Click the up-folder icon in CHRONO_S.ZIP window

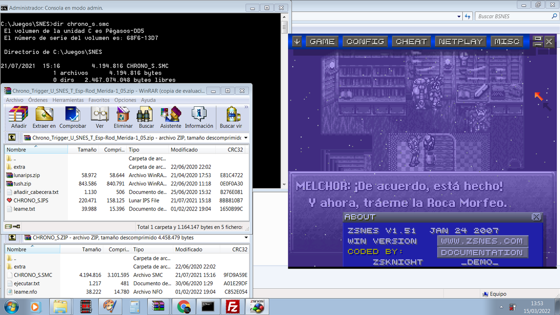coord(12,237)
